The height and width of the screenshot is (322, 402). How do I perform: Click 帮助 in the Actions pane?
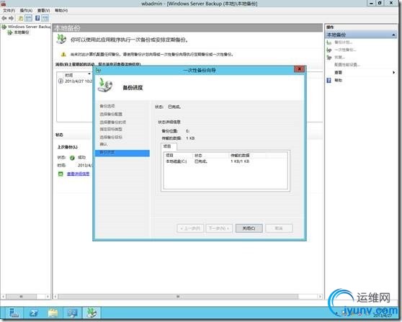338,80
